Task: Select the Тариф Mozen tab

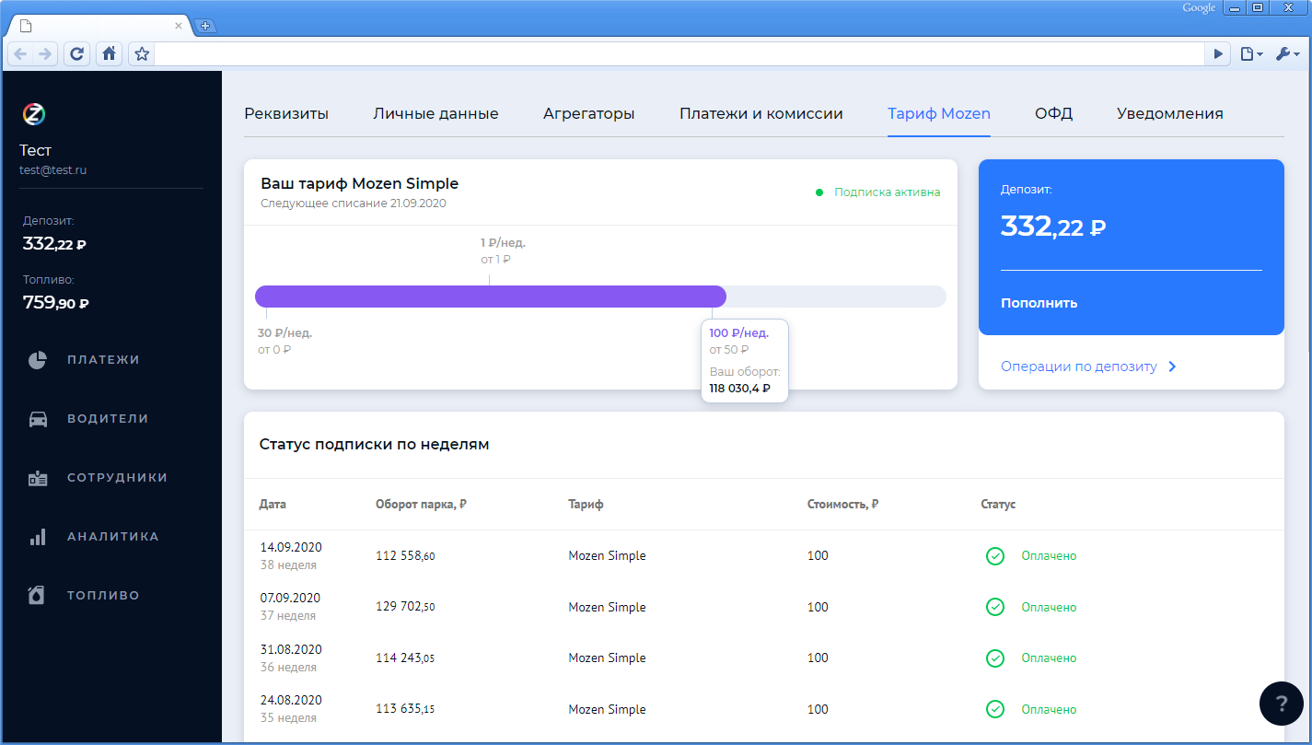Action: coord(939,114)
